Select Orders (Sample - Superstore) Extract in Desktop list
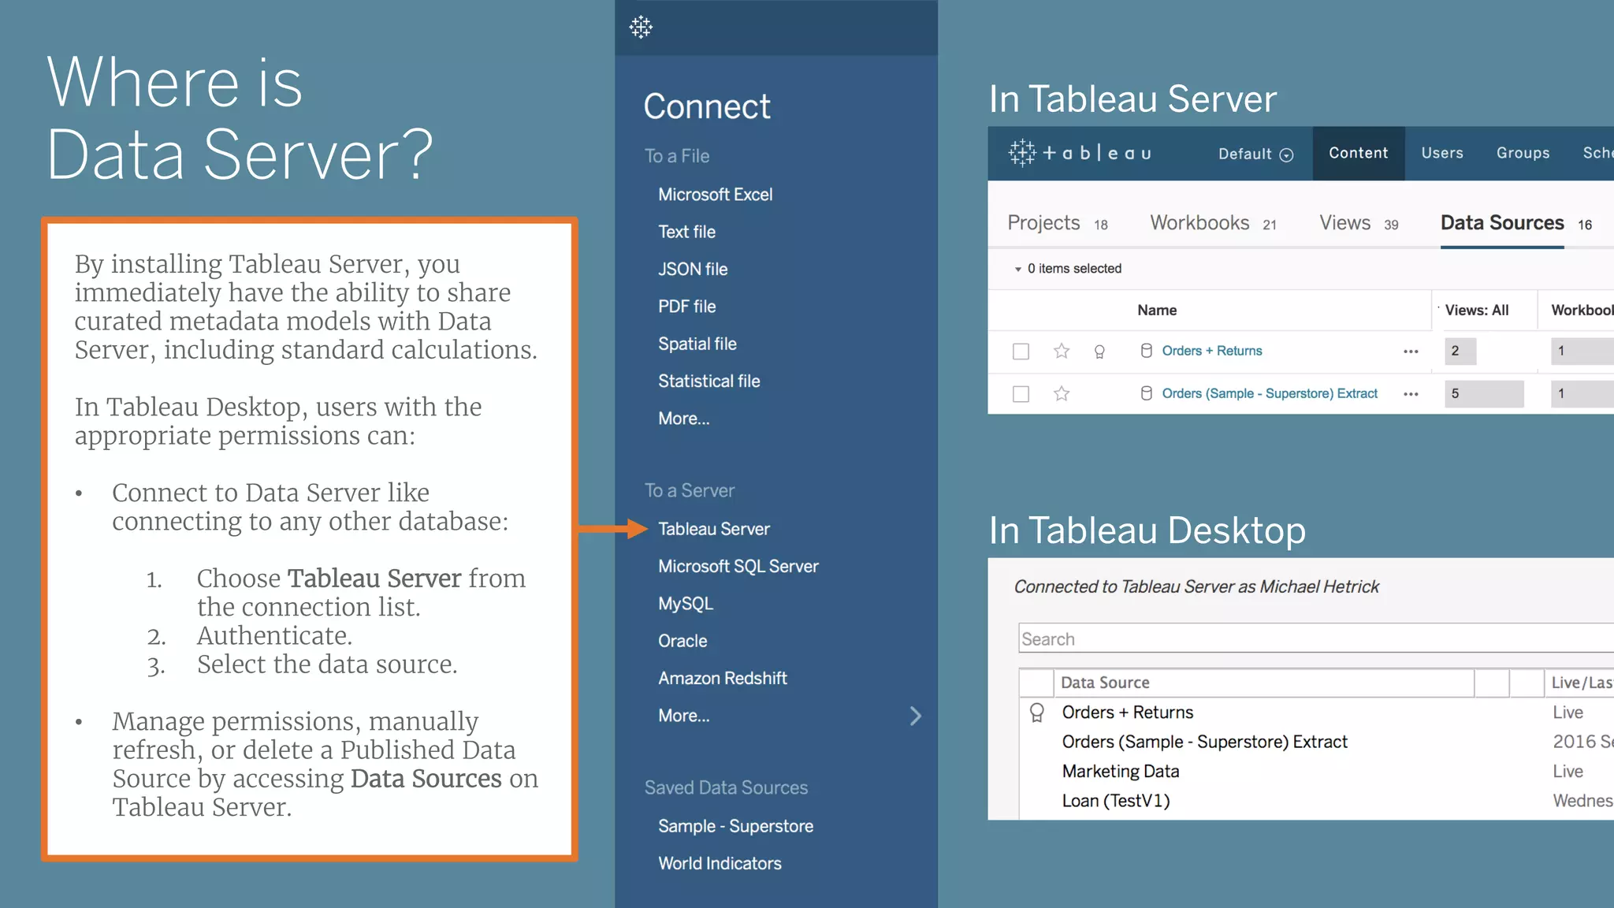 click(1204, 742)
